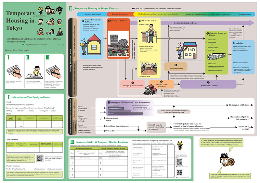Click the number 3 circle at Choices for Shelters
The image size is (260, 183).
140,21
